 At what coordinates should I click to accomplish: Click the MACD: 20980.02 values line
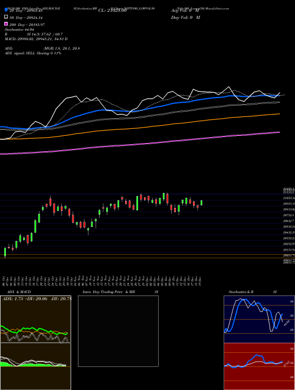click(x=36, y=39)
